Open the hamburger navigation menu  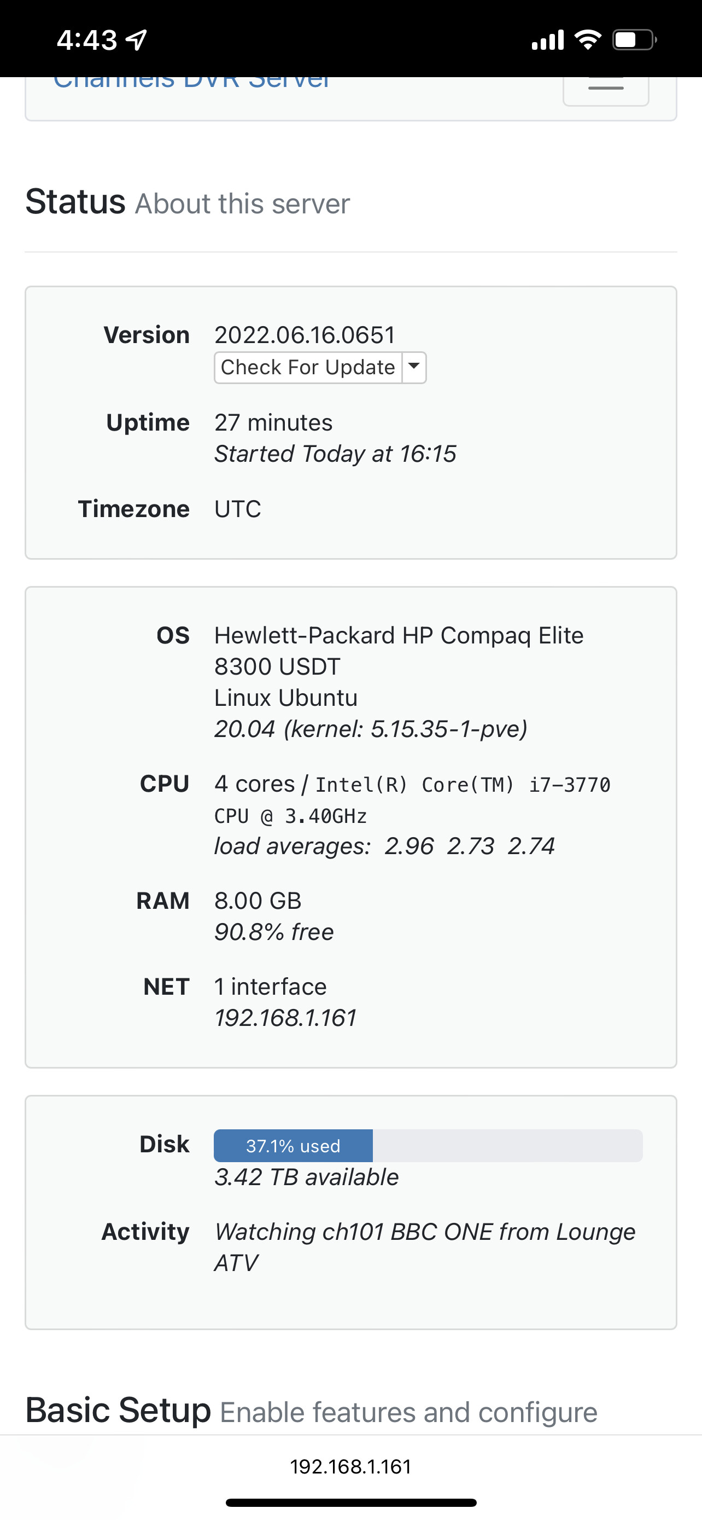605,89
